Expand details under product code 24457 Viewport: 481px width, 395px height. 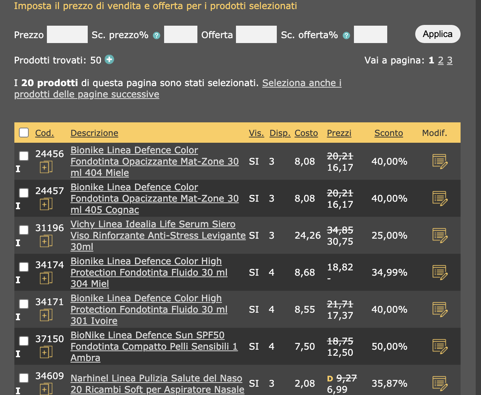point(45,204)
